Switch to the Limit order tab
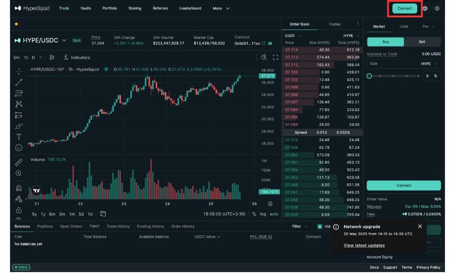This screenshot has width=455, height=273. 404,26
